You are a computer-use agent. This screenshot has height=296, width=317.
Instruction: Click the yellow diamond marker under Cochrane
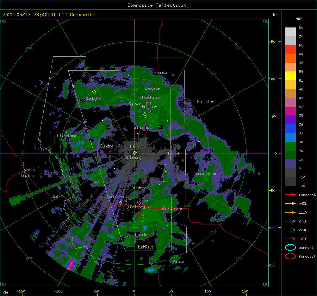pyautogui.click(x=120, y=203)
